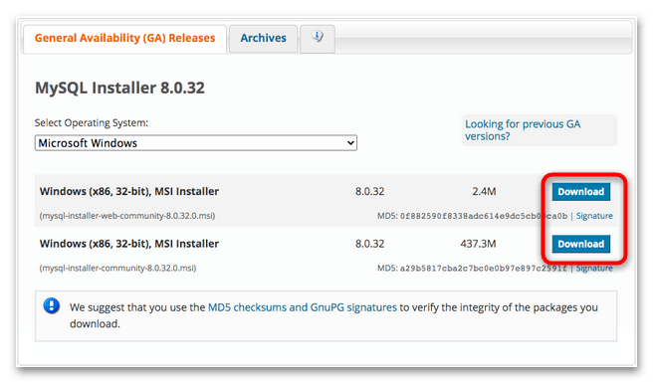653x383 pixels.
Task: Click version 8.0.32 in the 437.3M row
Action: 370,244
